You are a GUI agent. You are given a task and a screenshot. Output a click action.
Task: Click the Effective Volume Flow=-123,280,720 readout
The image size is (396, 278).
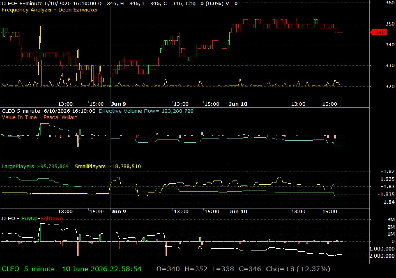tap(146, 111)
